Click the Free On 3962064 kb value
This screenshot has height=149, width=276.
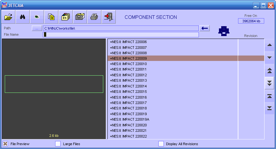251,21
